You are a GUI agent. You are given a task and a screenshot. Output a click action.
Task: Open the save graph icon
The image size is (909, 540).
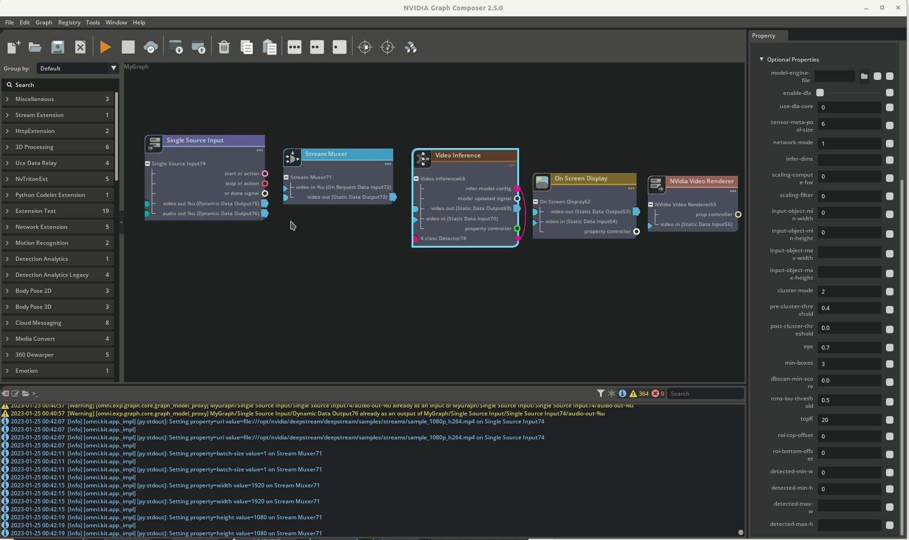click(x=57, y=47)
